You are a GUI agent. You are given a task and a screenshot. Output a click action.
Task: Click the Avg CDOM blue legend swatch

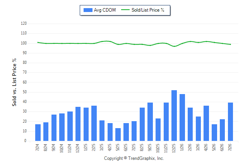[88, 10]
